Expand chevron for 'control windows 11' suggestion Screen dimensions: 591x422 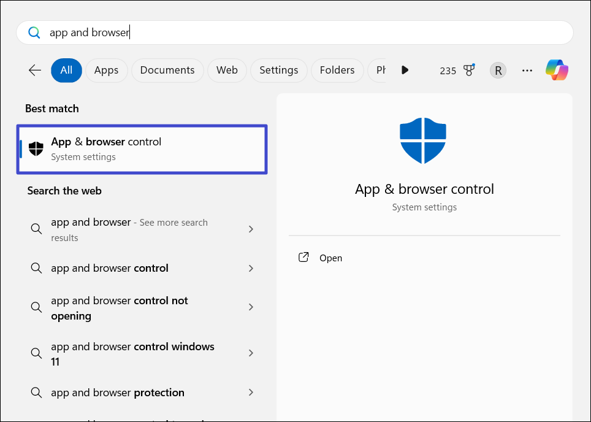[x=251, y=353]
